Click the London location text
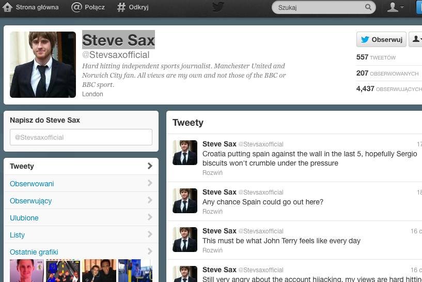422x282 pixels. (92, 94)
